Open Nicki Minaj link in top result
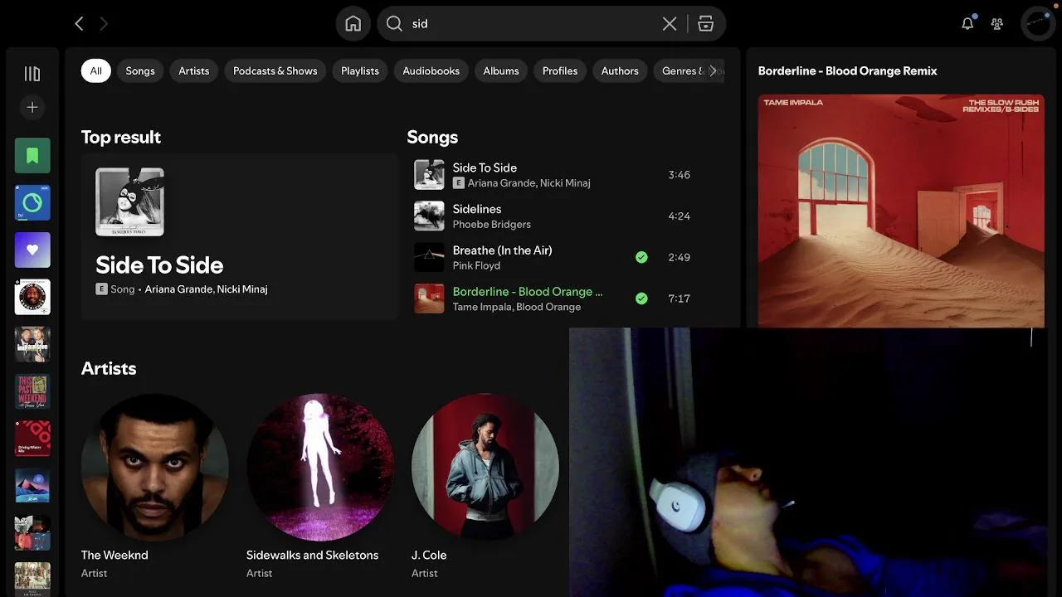This screenshot has width=1062, height=597. click(x=242, y=289)
